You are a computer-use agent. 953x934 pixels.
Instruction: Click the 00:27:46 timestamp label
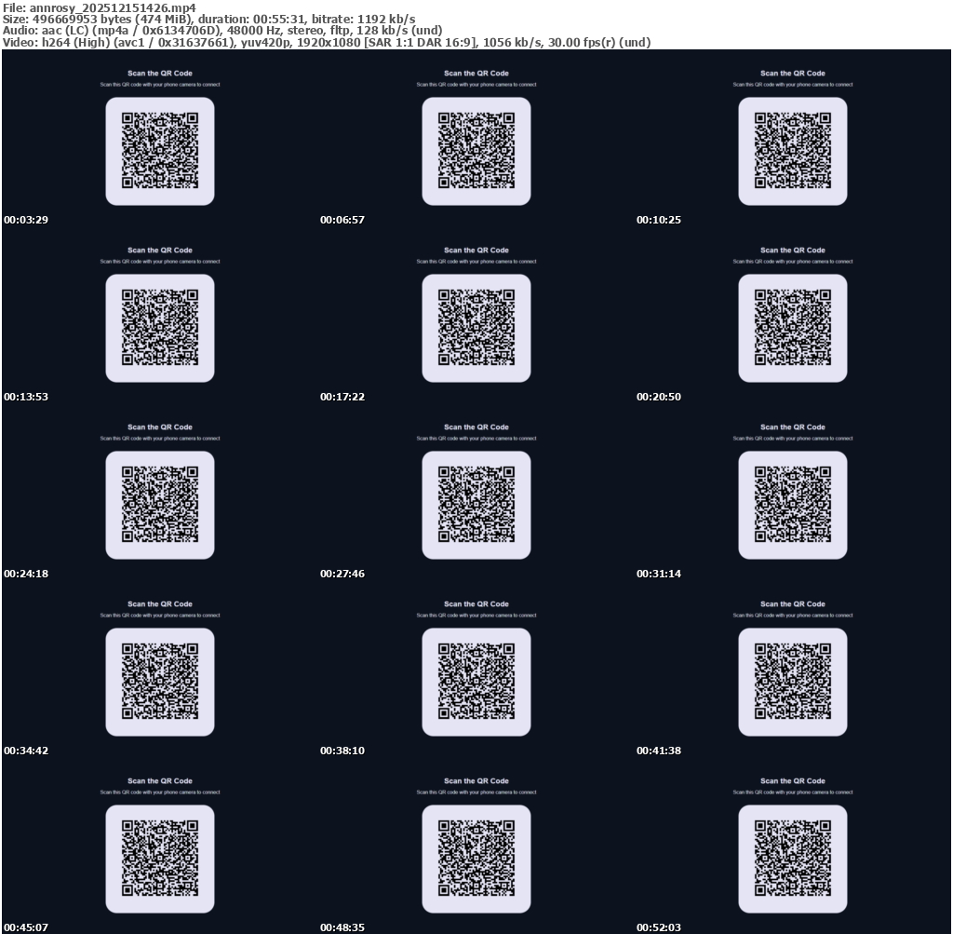coord(342,574)
